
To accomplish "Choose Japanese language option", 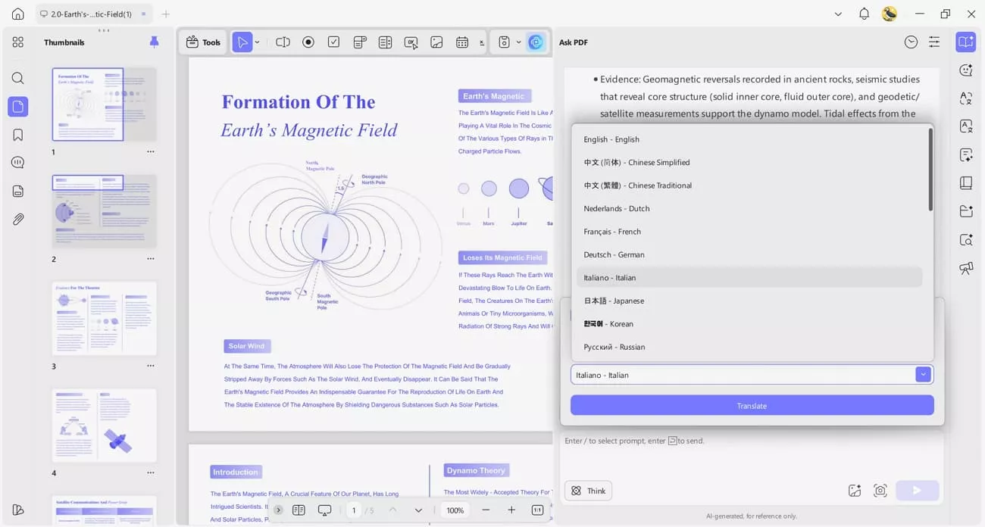I will tap(749, 301).
